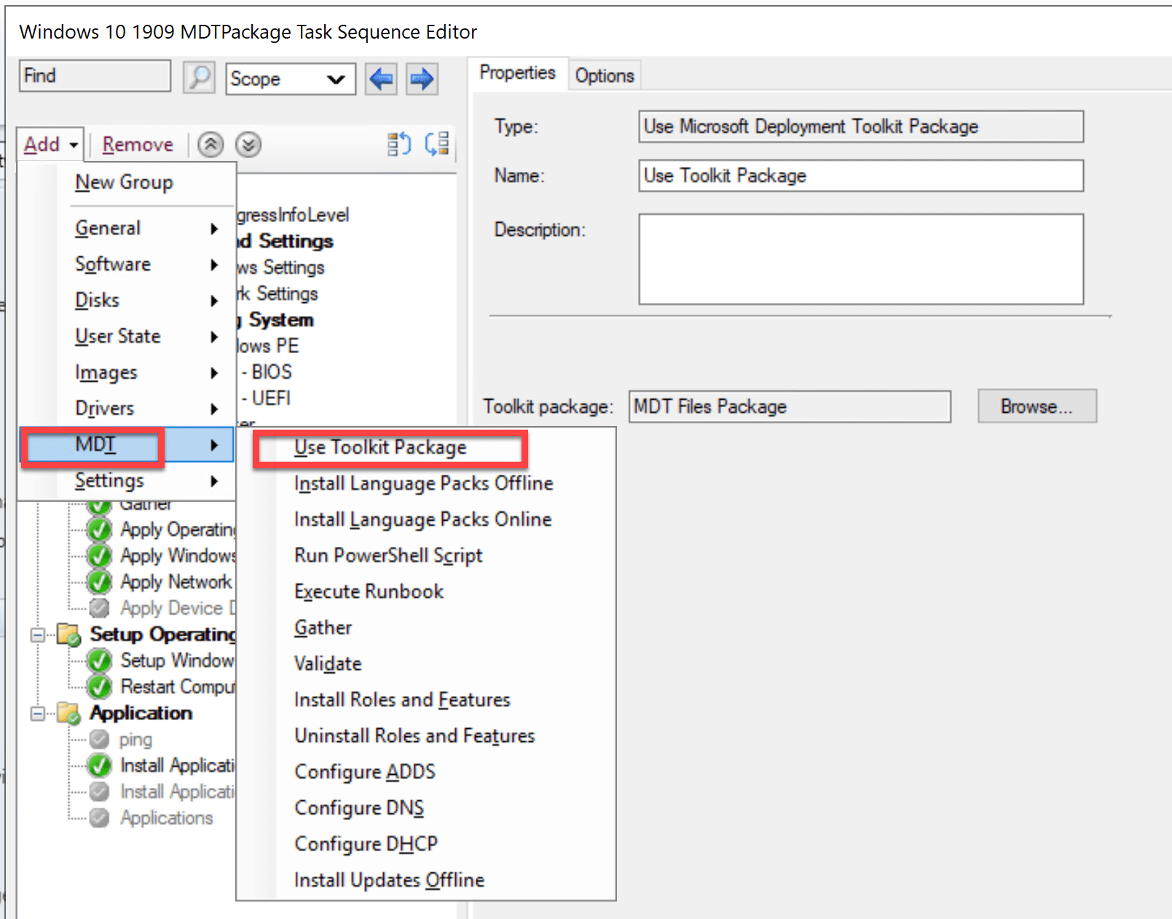Click the Application group folder icon

[x=69, y=713]
